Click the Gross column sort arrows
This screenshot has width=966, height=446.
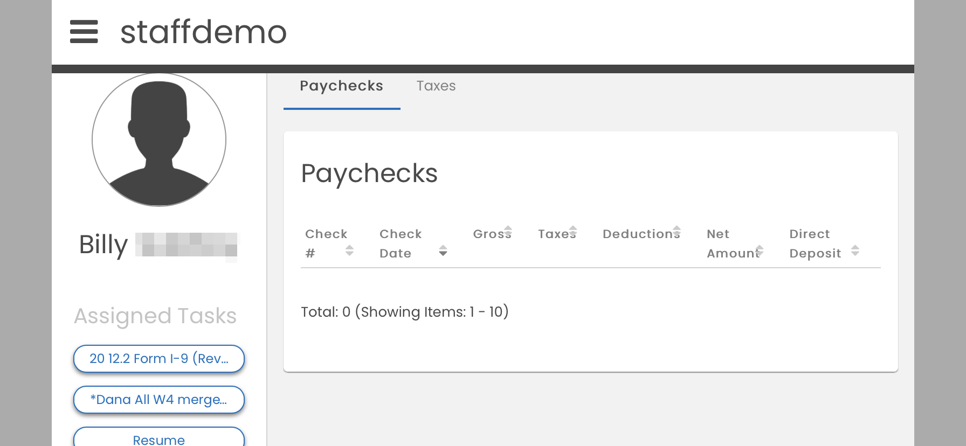(508, 232)
